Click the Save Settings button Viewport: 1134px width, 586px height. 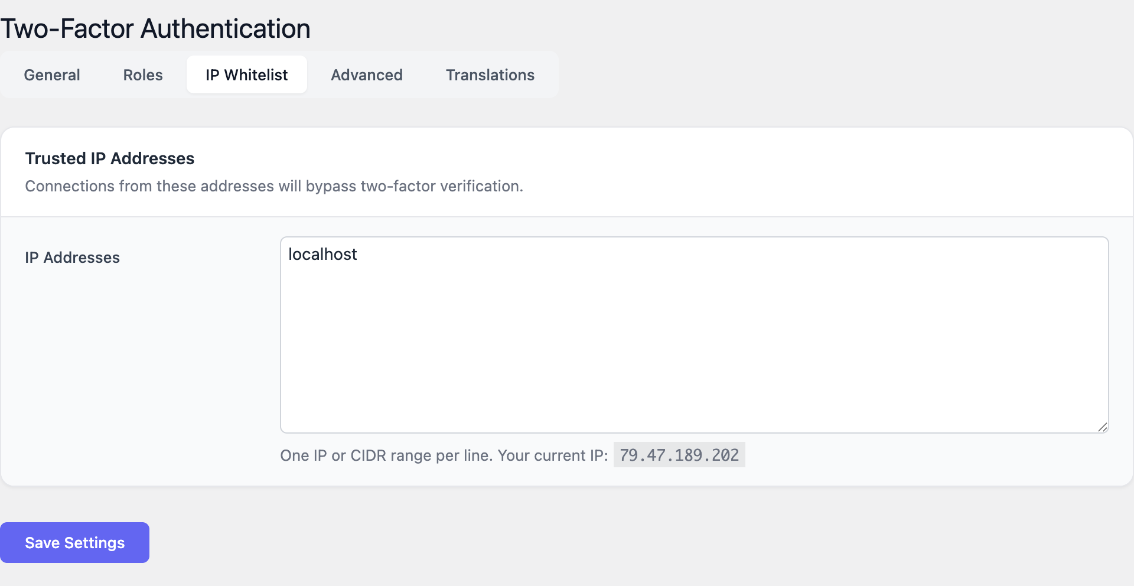pyautogui.click(x=74, y=542)
